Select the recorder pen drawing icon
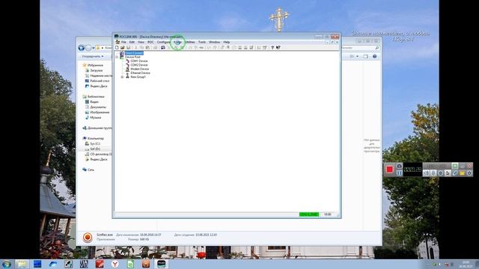479x269 pixels. point(455,173)
